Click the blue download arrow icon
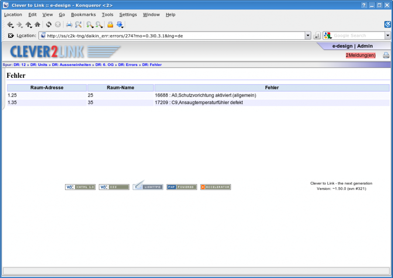The height and width of the screenshot is (278, 393). (120, 24)
